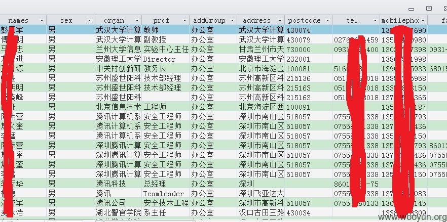The height and width of the screenshot is (222, 447).
Task: Open the mobilepho column filter arrow
Action: tap(423, 21)
